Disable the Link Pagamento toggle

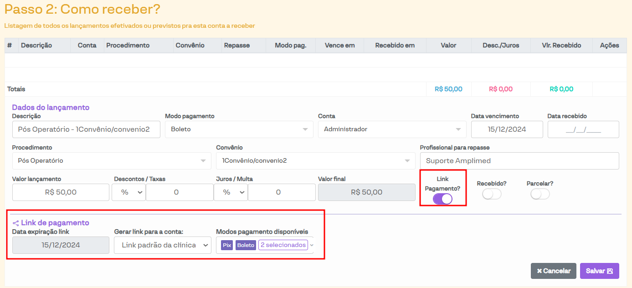click(442, 199)
